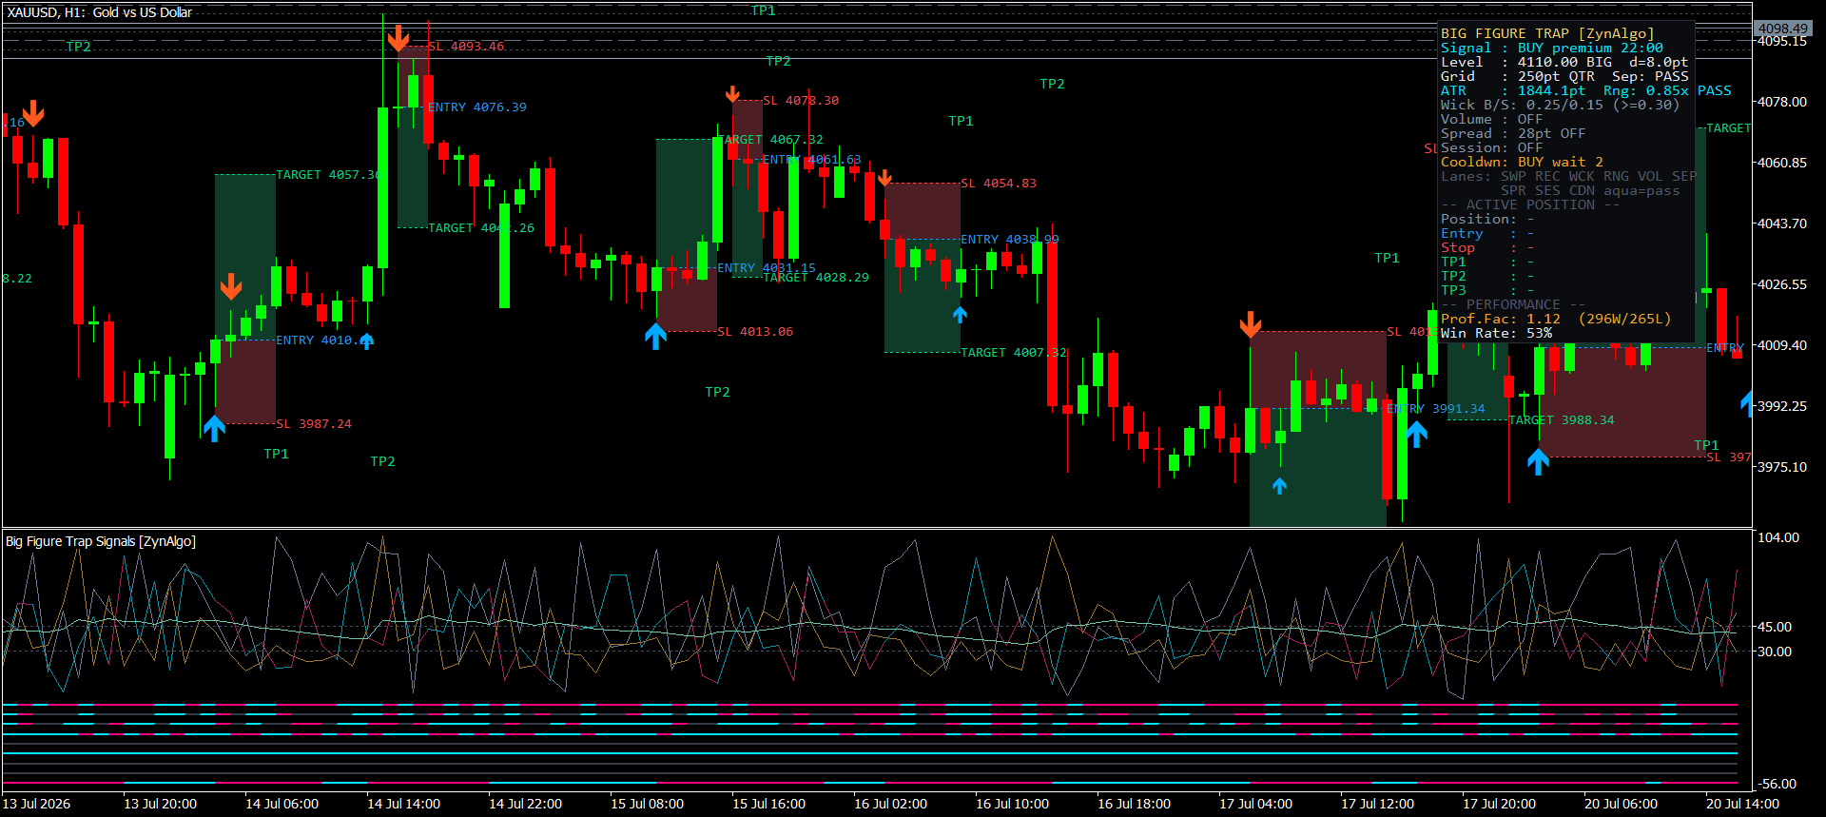Select the SL 4093.46 stop-loss label

pyautogui.click(x=466, y=47)
